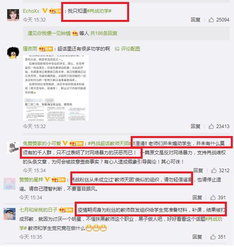Like 七月和呆桃的日子's comment with 351 likes
The image size is (234, 247).
point(213,237)
